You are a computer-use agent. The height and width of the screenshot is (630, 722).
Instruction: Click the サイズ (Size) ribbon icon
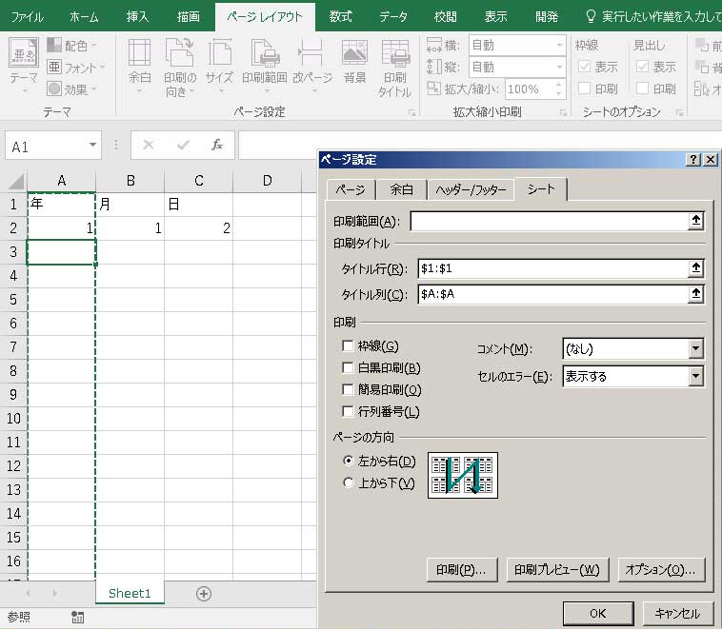click(x=219, y=65)
